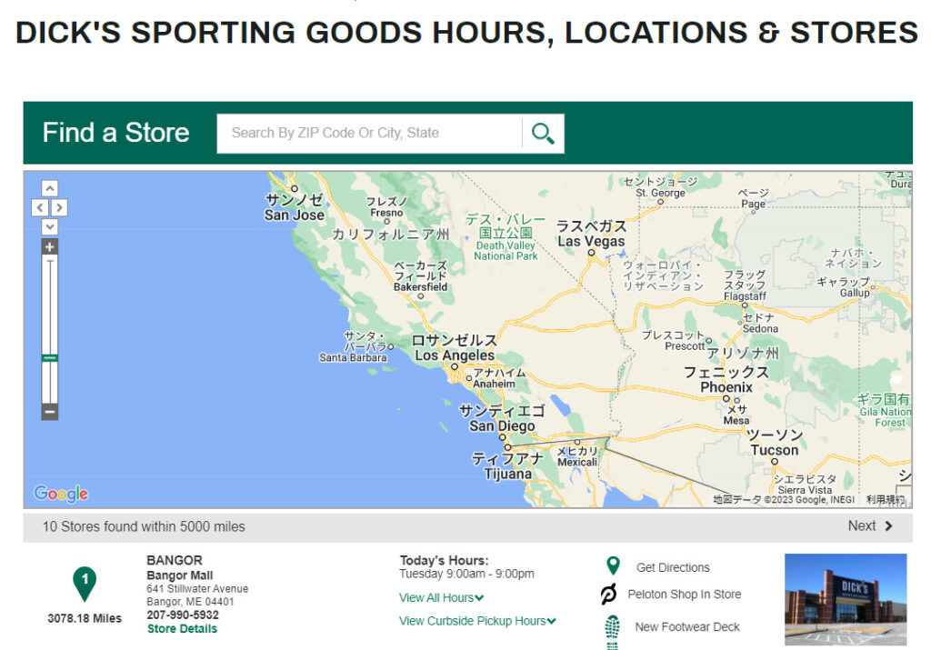Go to Next page of stores
The height and width of the screenshot is (650, 931).
click(870, 525)
